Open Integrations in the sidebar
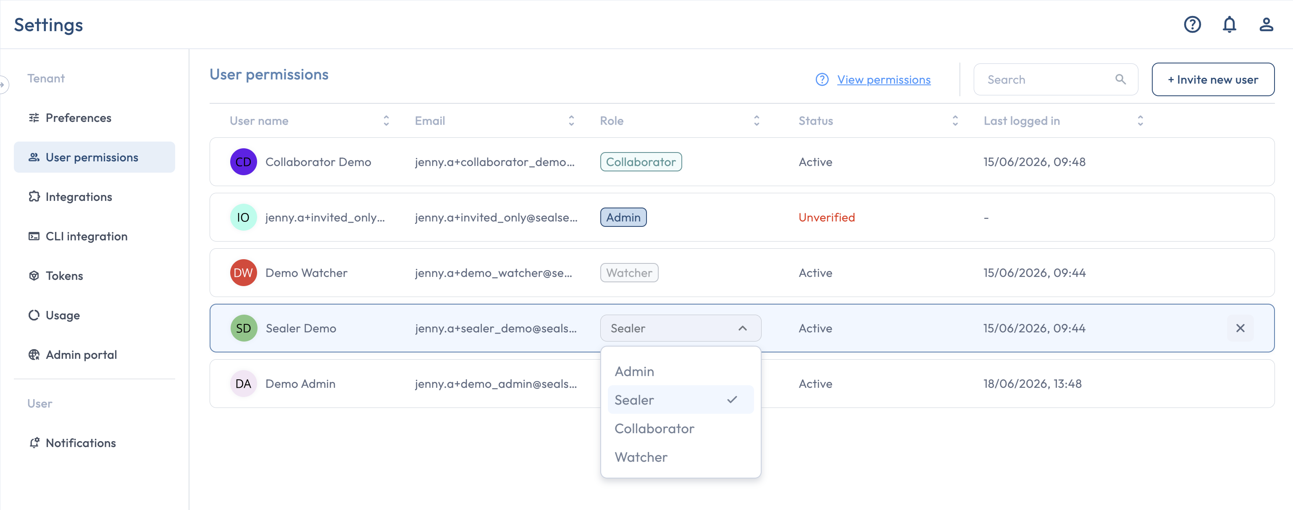The height and width of the screenshot is (510, 1293). [x=95, y=197]
